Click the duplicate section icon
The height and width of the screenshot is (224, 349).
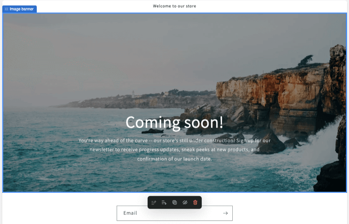click(174, 202)
